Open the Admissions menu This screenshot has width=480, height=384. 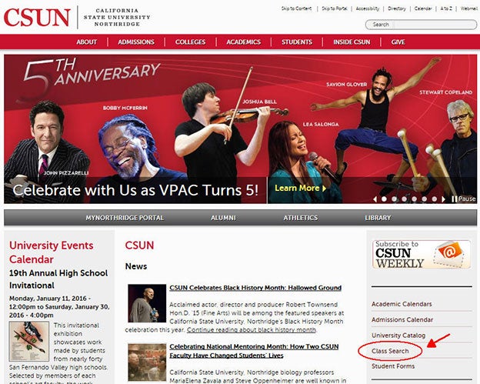click(136, 42)
